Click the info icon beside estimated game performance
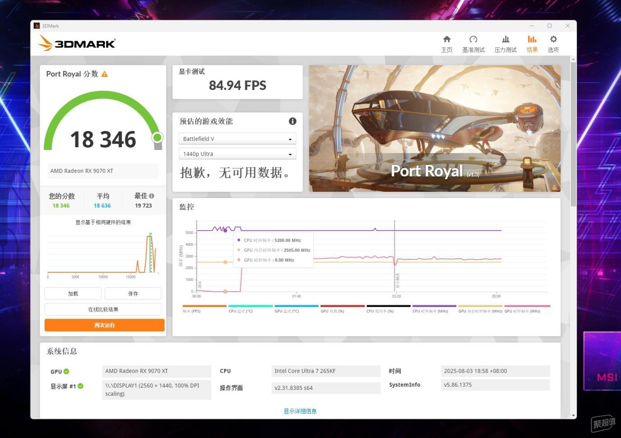 pyautogui.click(x=292, y=121)
